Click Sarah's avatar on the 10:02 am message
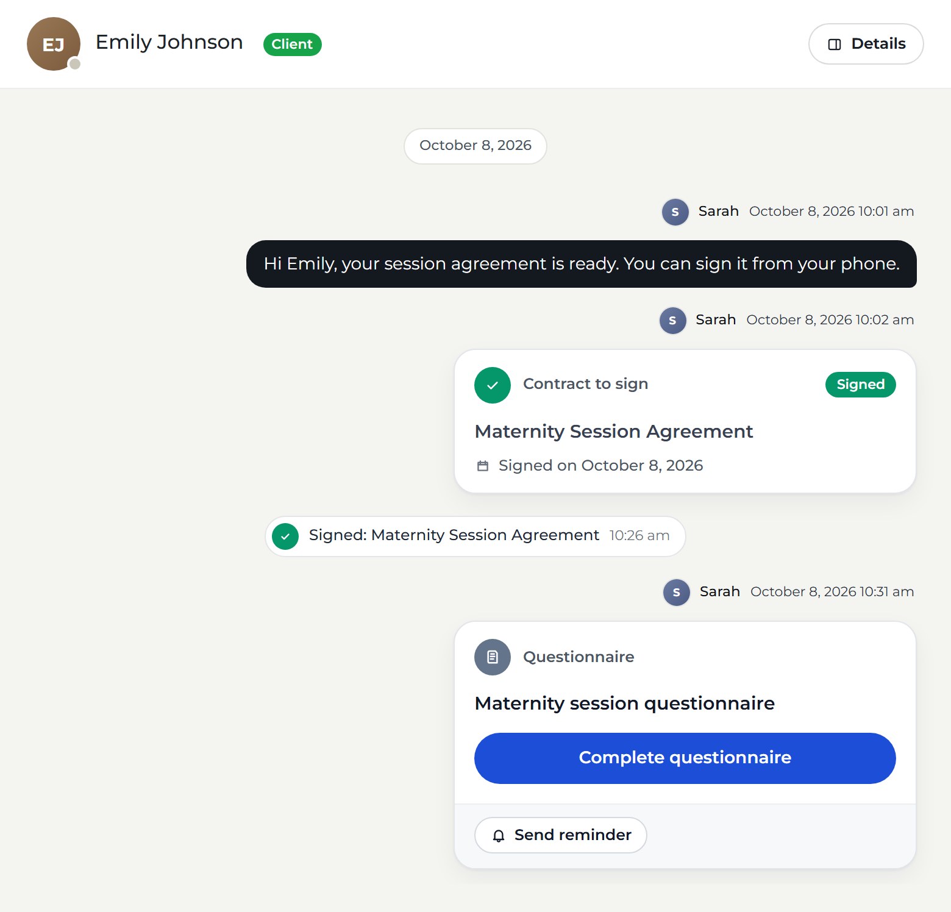This screenshot has height=912, width=951. coord(673,321)
